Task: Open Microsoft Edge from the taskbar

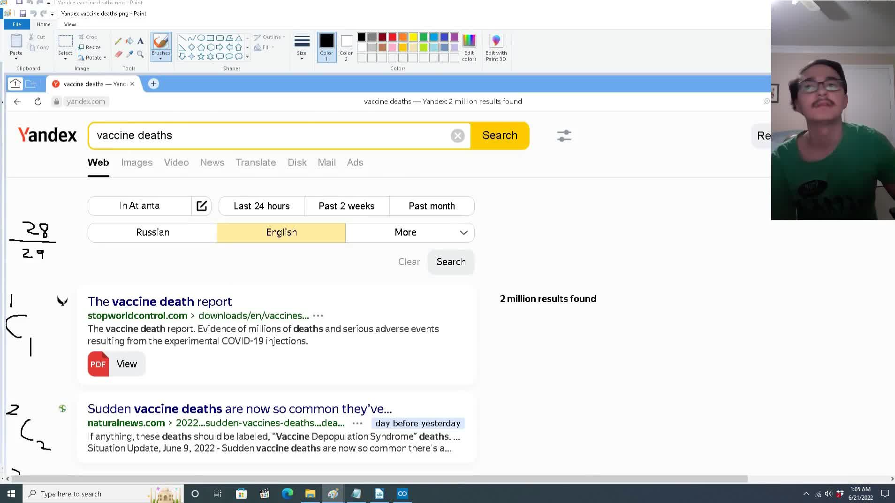Action: click(287, 494)
